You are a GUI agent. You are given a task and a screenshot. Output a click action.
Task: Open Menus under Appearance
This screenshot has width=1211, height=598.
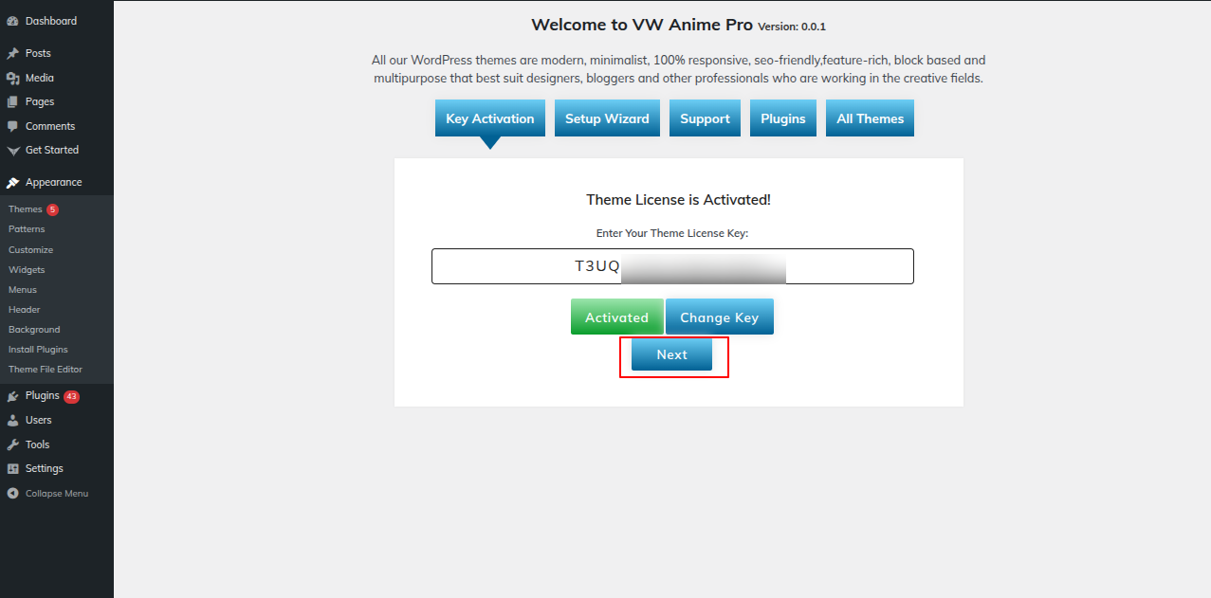pos(23,290)
